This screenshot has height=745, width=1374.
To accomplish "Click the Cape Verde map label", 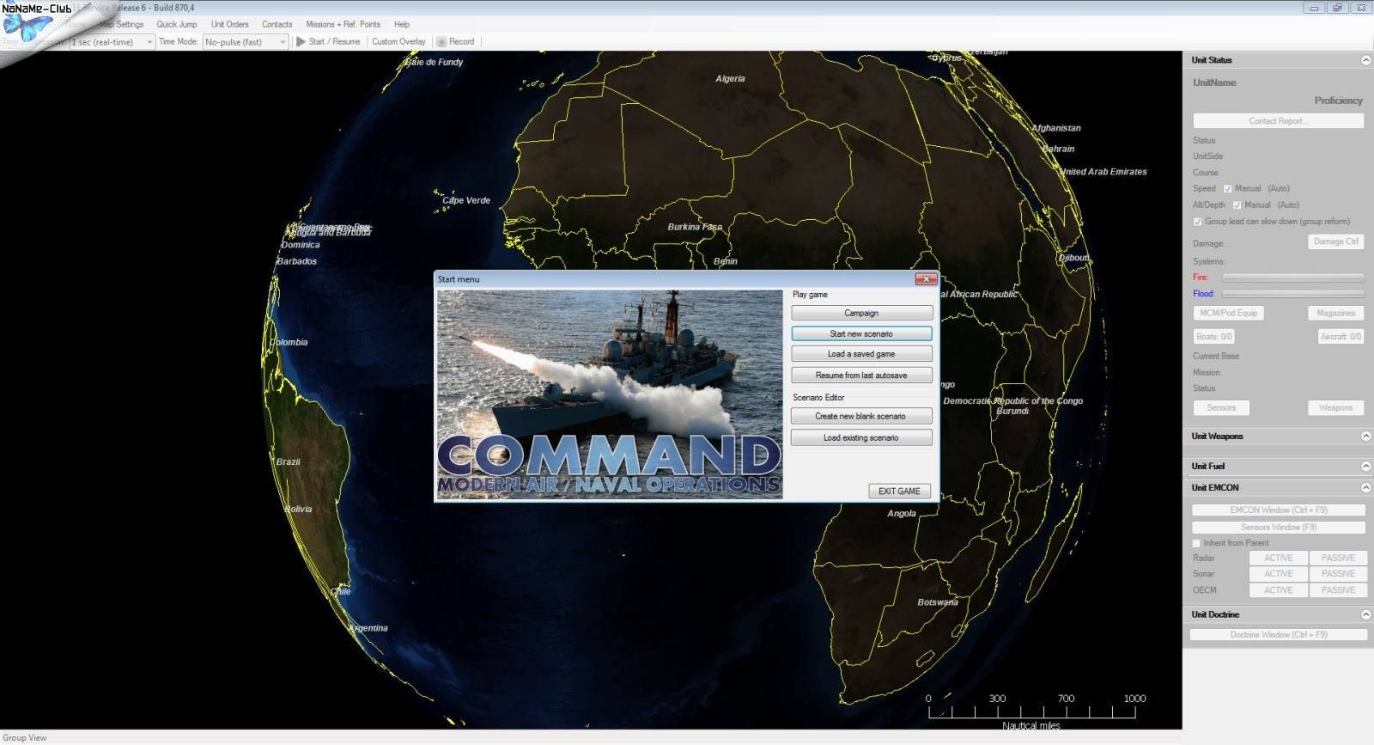I will 466,200.
